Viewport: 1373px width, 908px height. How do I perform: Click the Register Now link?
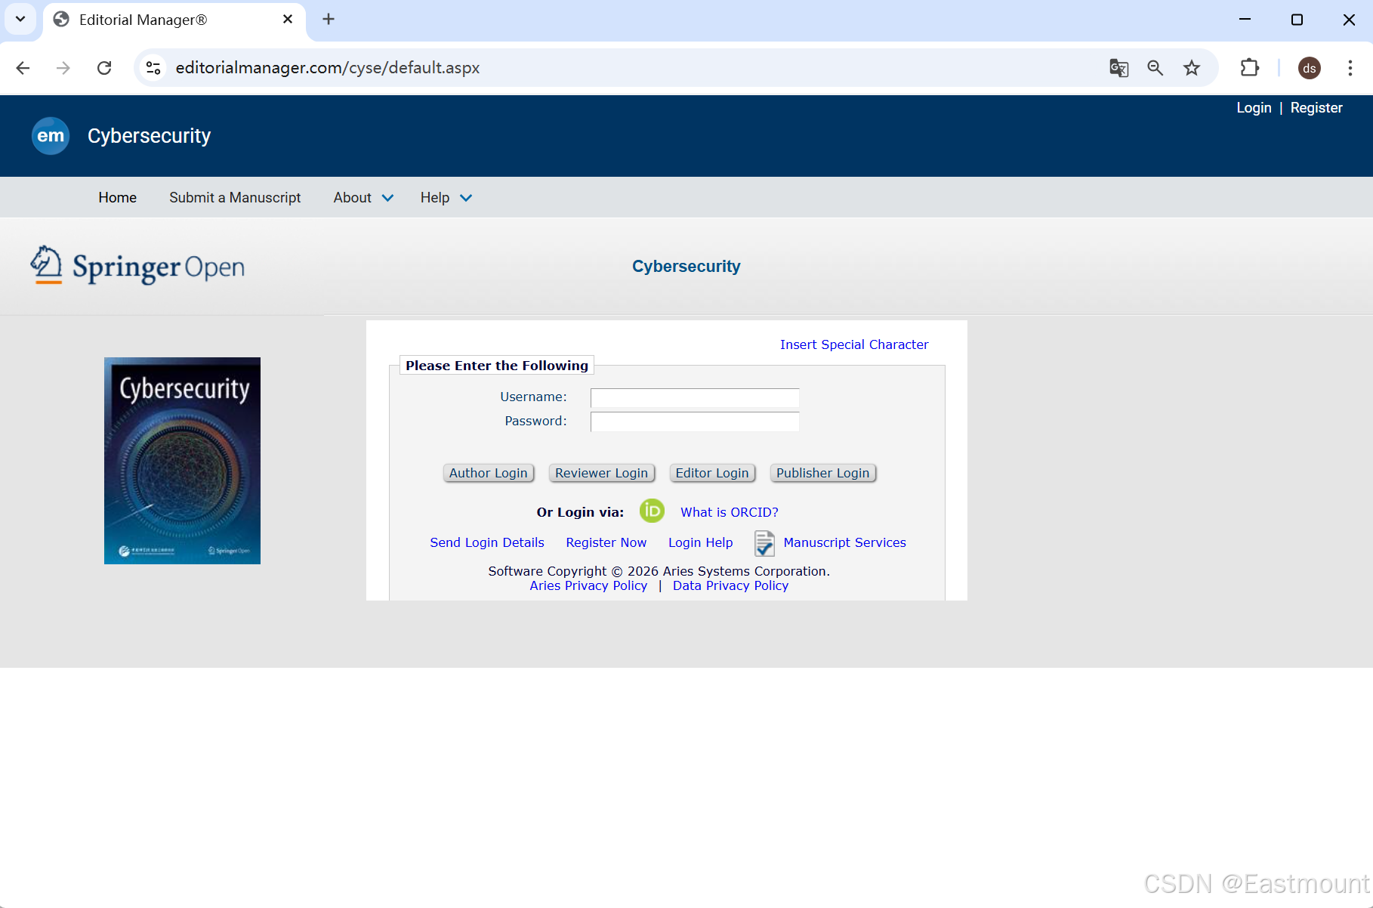(x=606, y=542)
